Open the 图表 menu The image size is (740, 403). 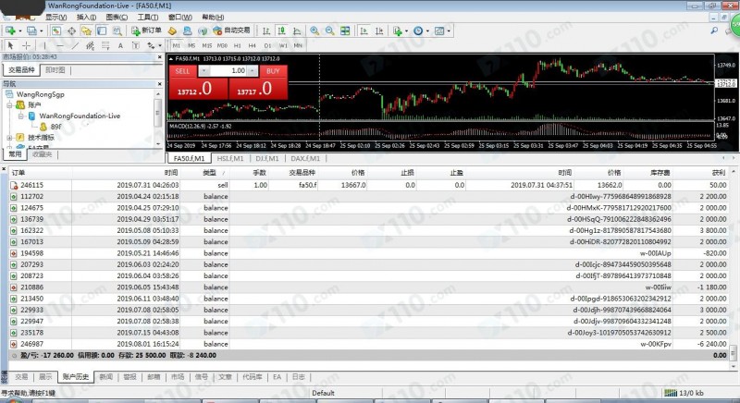116,17
